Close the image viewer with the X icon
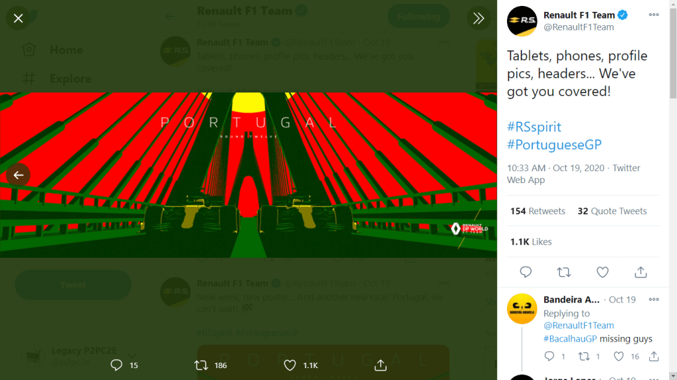Screen dimensions: 677x380 (x=19, y=19)
